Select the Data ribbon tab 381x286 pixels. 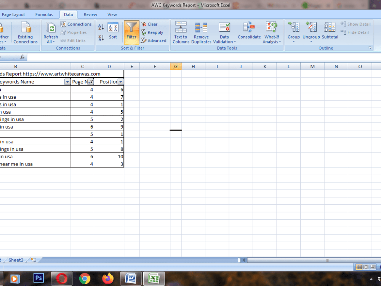tap(68, 14)
